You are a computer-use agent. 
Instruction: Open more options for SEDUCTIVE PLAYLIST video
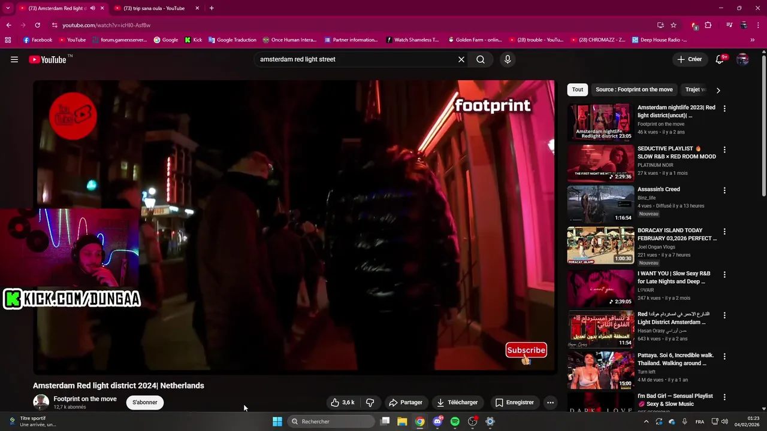(x=724, y=150)
